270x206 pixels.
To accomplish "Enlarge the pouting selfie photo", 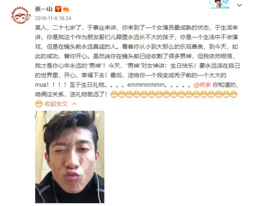I will (70, 157).
